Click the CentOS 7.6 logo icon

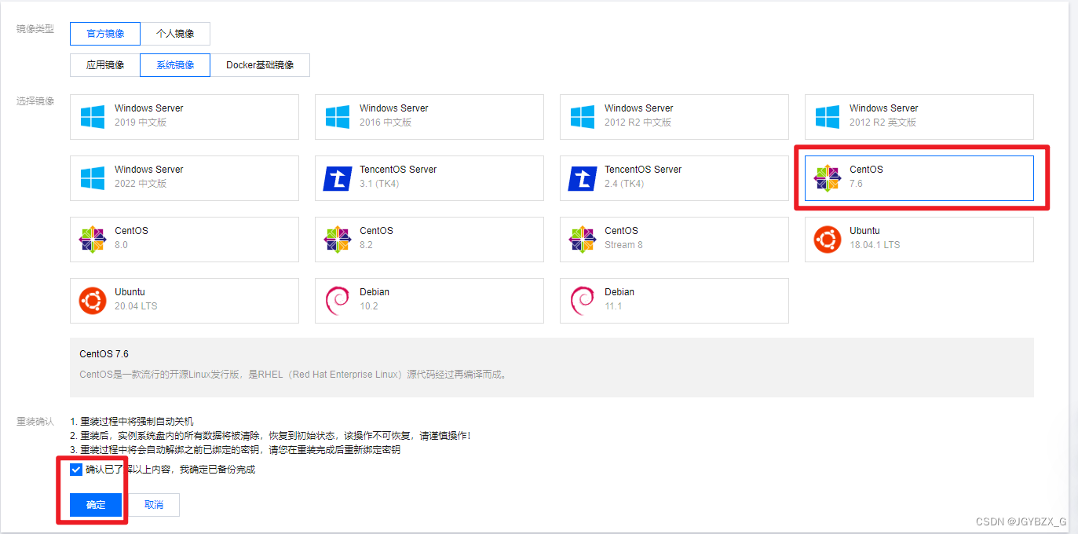coord(827,178)
